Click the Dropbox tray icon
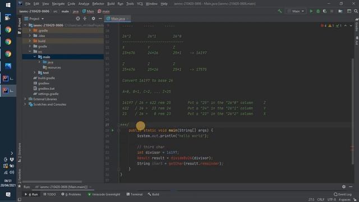359x202 pixels. [12, 159]
